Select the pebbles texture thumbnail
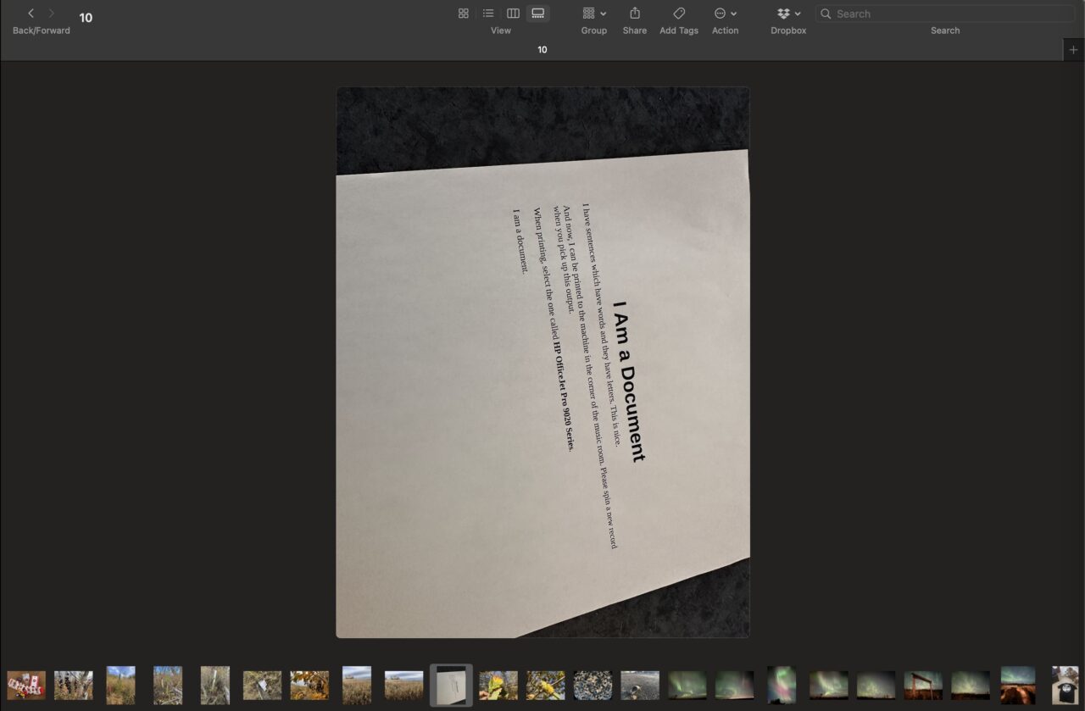Image resolution: width=1085 pixels, height=711 pixels. [593, 685]
